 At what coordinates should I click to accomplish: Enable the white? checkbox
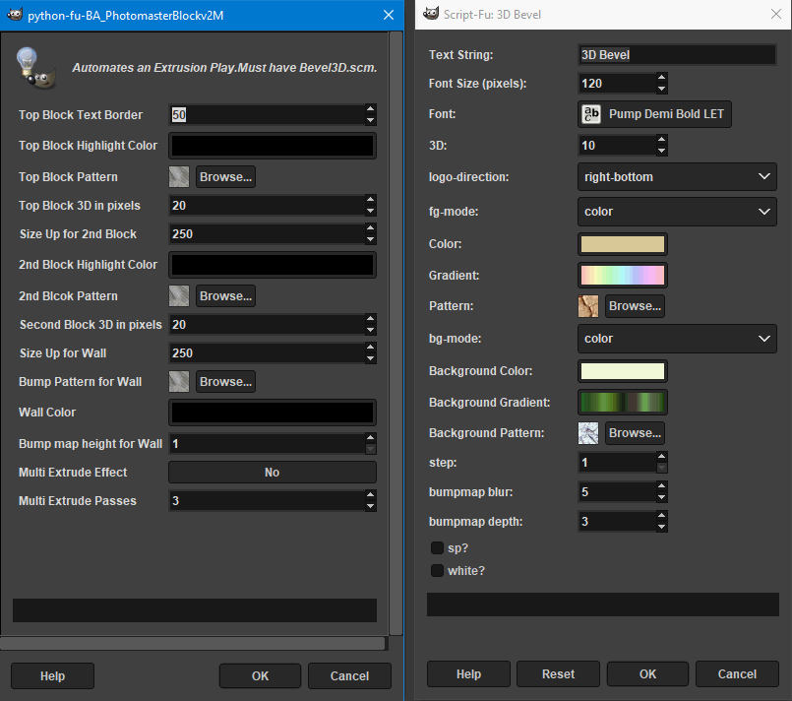(x=437, y=571)
